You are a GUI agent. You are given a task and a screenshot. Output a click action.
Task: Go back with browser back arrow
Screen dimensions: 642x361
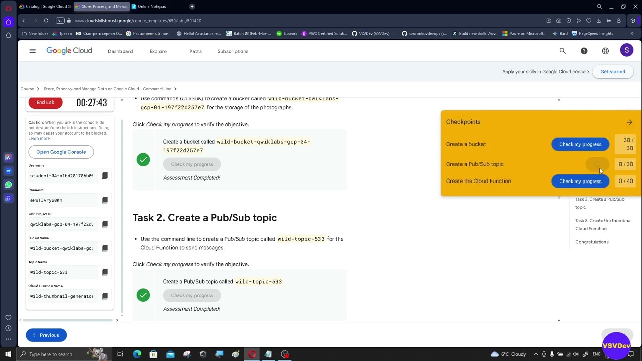click(23, 21)
